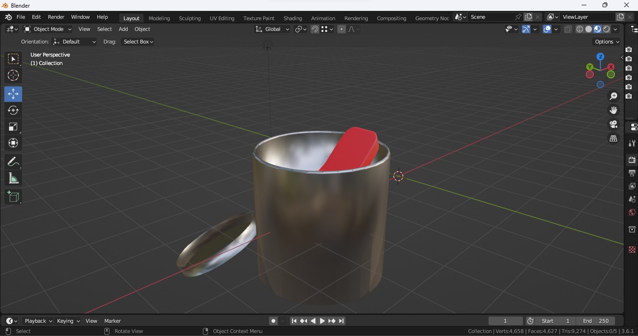Select the Select Box tool in toolbar
Viewport: 638px width, 336px height.
(13, 59)
